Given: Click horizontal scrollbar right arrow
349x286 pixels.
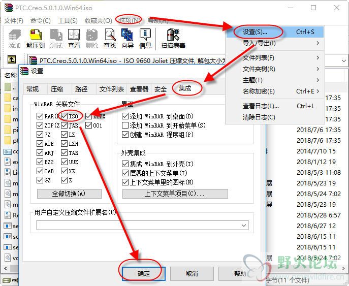Looking at the screenshot, I should (344, 268).
